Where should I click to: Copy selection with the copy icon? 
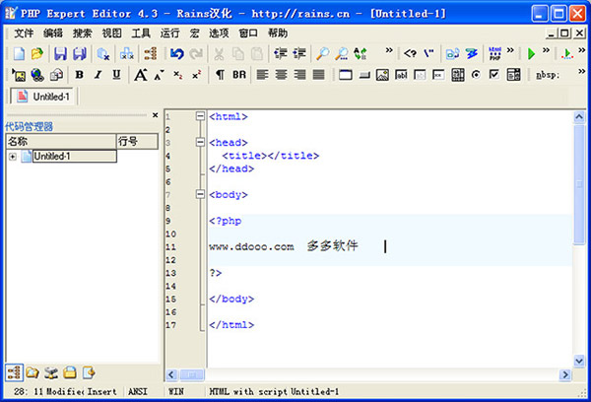click(x=237, y=54)
